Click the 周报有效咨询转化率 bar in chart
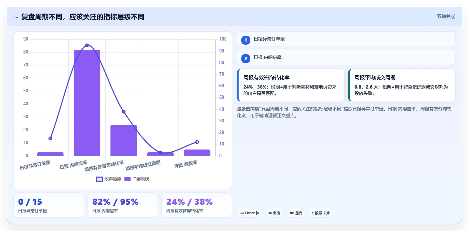The width and height of the screenshot is (469, 231). click(x=123, y=140)
